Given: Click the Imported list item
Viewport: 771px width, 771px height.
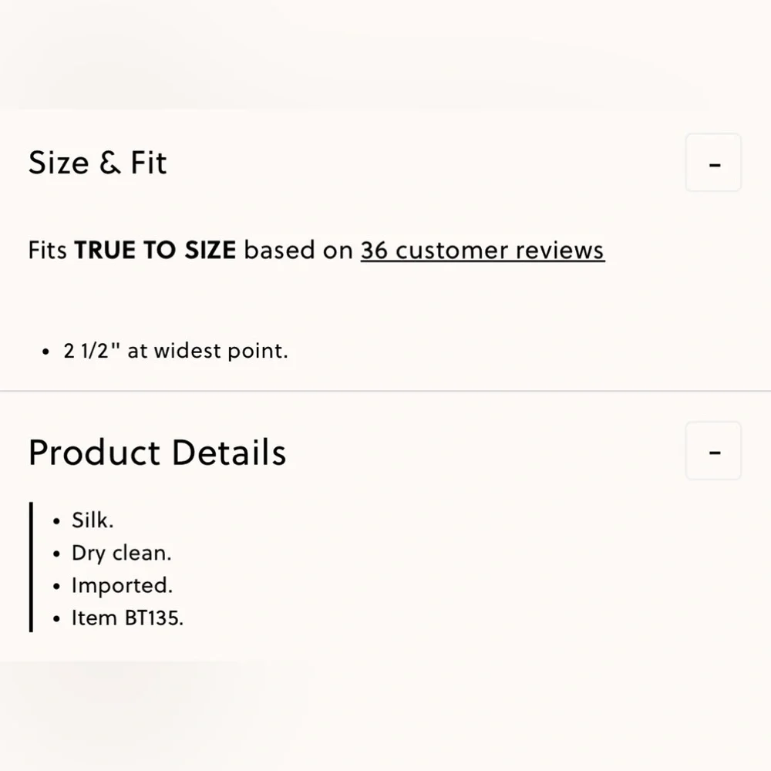Looking at the screenshot, I should pos(122,586).
